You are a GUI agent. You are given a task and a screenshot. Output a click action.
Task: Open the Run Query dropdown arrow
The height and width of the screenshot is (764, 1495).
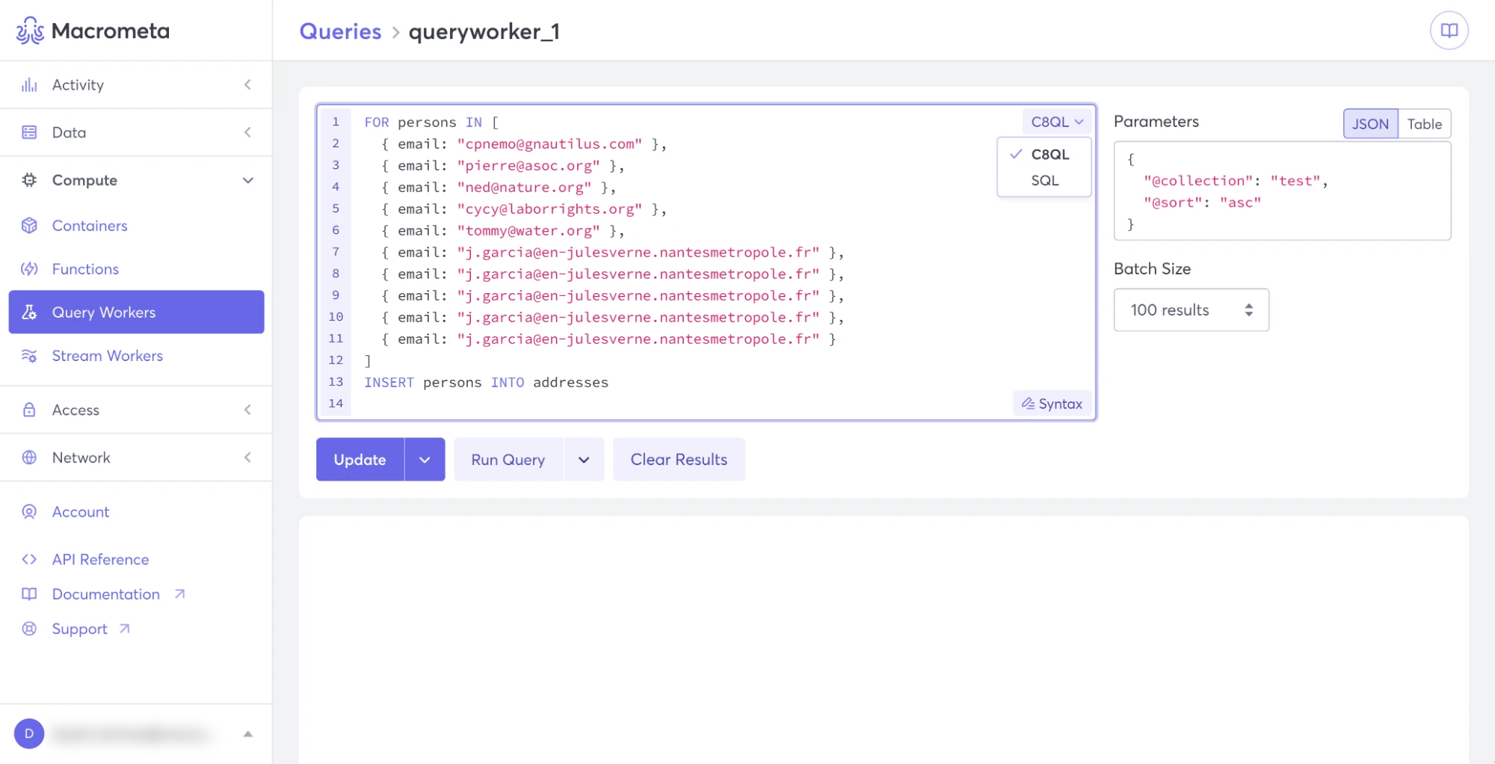(584, 460)
